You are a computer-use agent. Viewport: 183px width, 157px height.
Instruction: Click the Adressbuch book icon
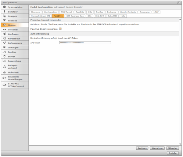5,38
